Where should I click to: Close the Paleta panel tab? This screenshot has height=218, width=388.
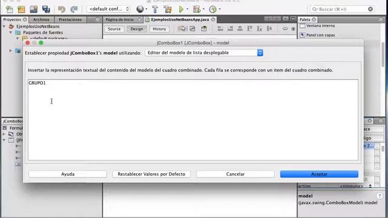(314, 19)
